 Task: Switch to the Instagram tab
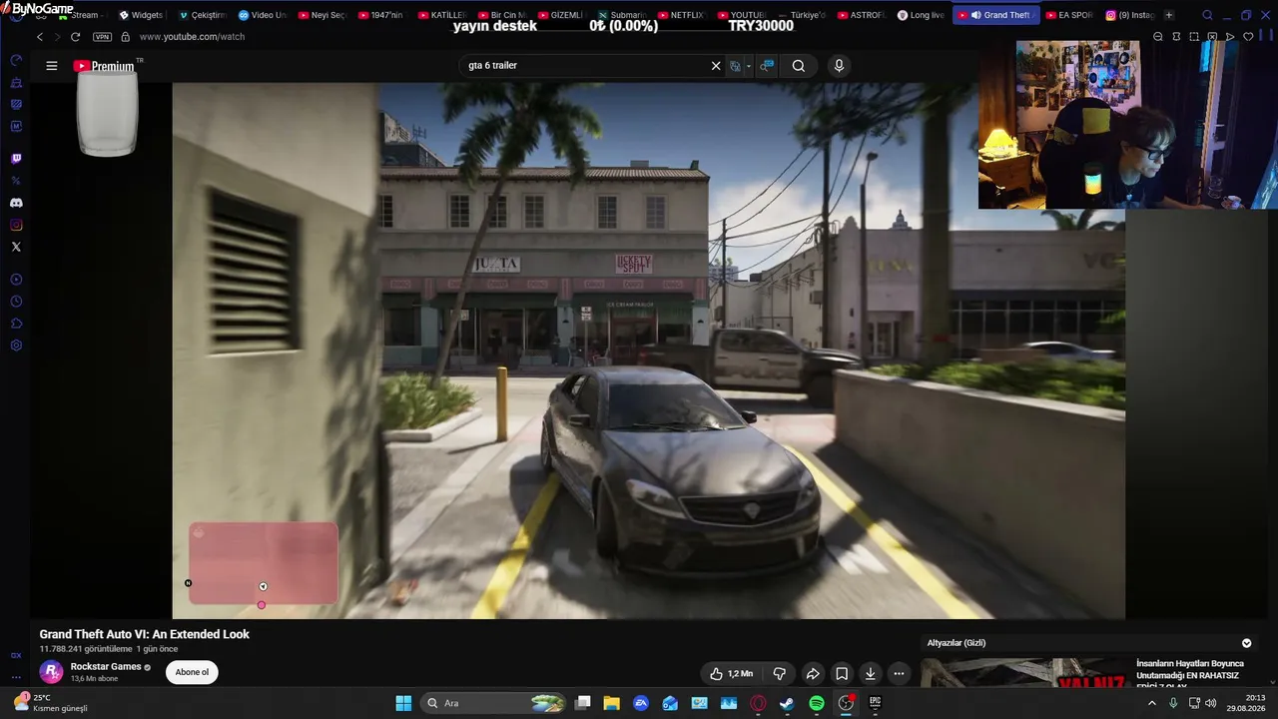click(x=1129, y=15)
